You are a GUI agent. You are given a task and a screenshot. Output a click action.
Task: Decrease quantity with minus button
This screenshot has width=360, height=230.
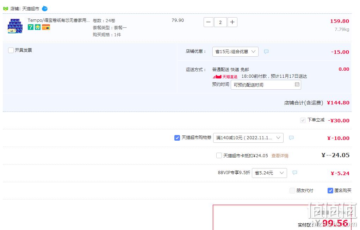(209, 22)
